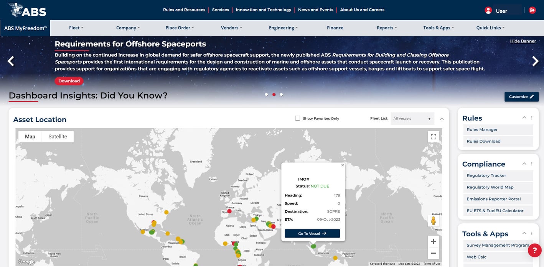Select first banner pagination dot
The width and height of the screenshot is (544, 267).
pyautogui.click(x=266, y=94)
